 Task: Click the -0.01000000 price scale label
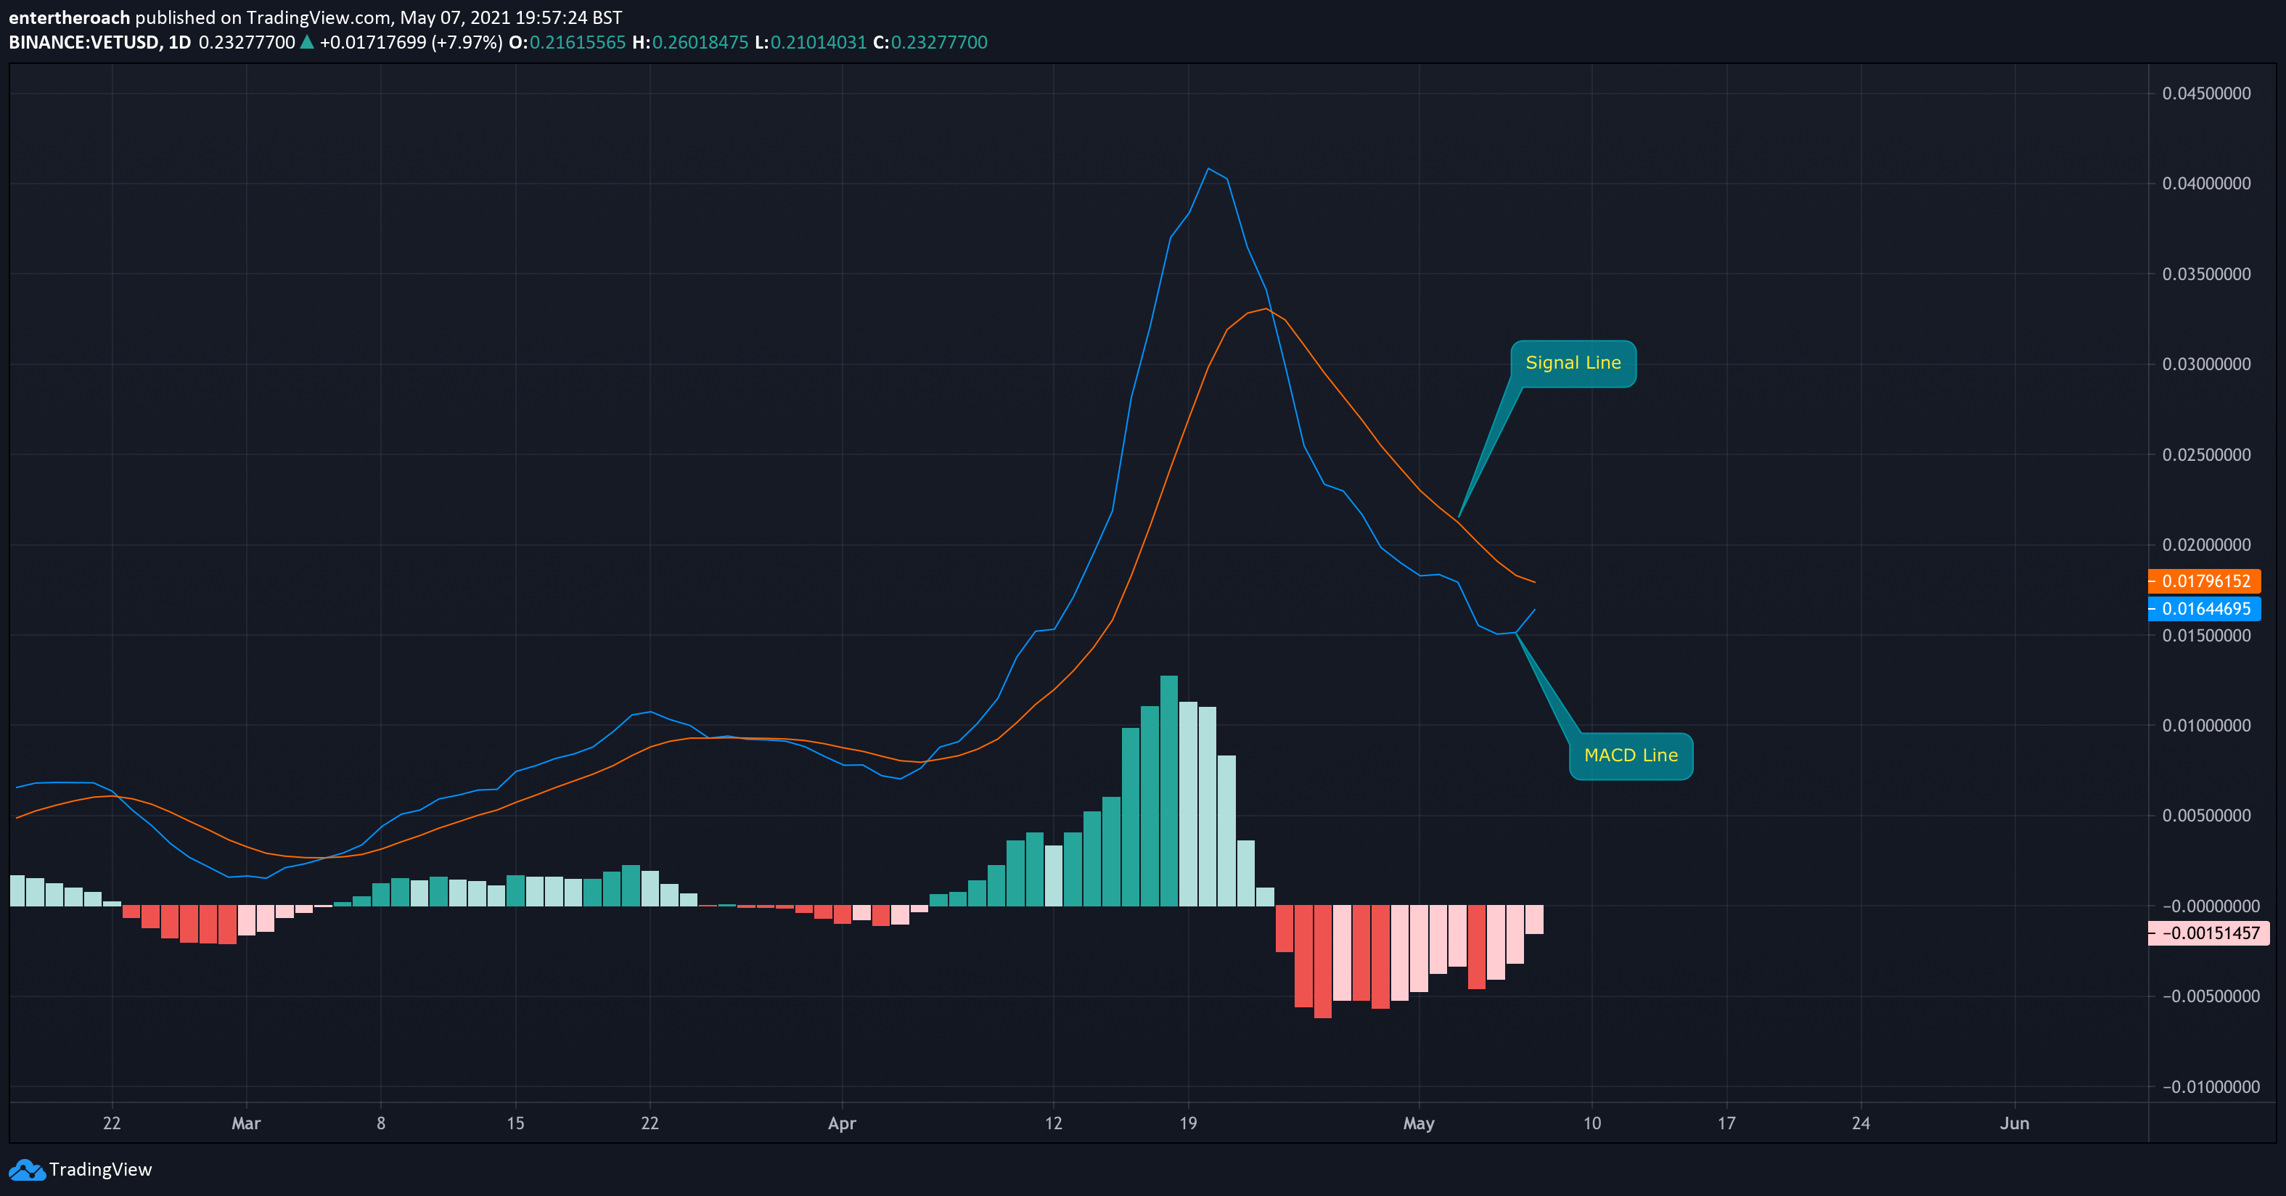pyautogui.click(x=2211, y=1087)
